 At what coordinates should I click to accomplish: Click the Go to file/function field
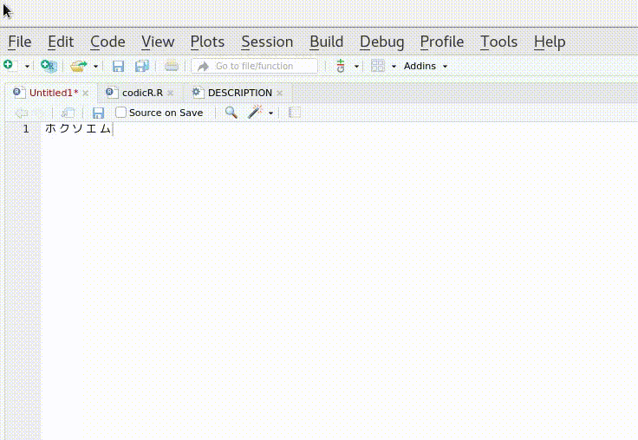(x=254, y=66)
